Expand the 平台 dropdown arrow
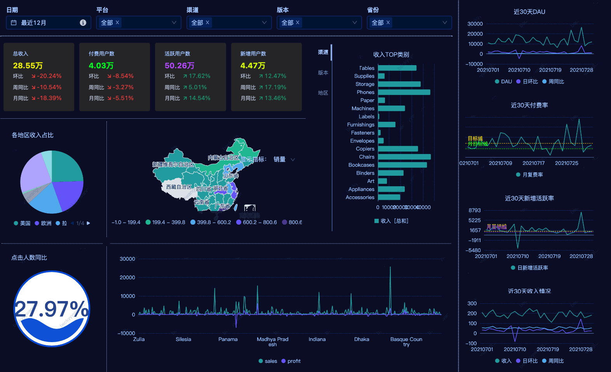 click(174, 23)
